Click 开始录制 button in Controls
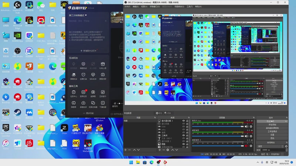Screen dimensions: 296x166 pyautogui.click(x=272, y=125)
